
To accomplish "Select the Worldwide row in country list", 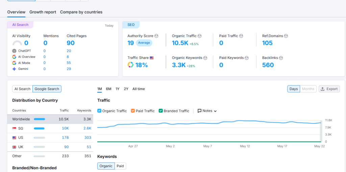I will [x=50, y=119].
